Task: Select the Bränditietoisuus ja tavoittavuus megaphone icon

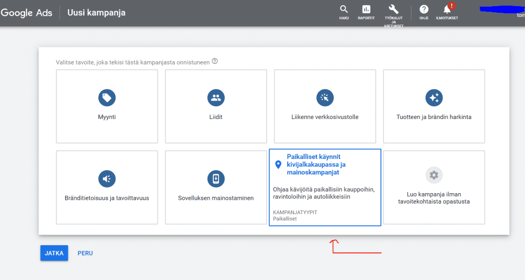Action: pyautogui.click(x=107, y=178)
